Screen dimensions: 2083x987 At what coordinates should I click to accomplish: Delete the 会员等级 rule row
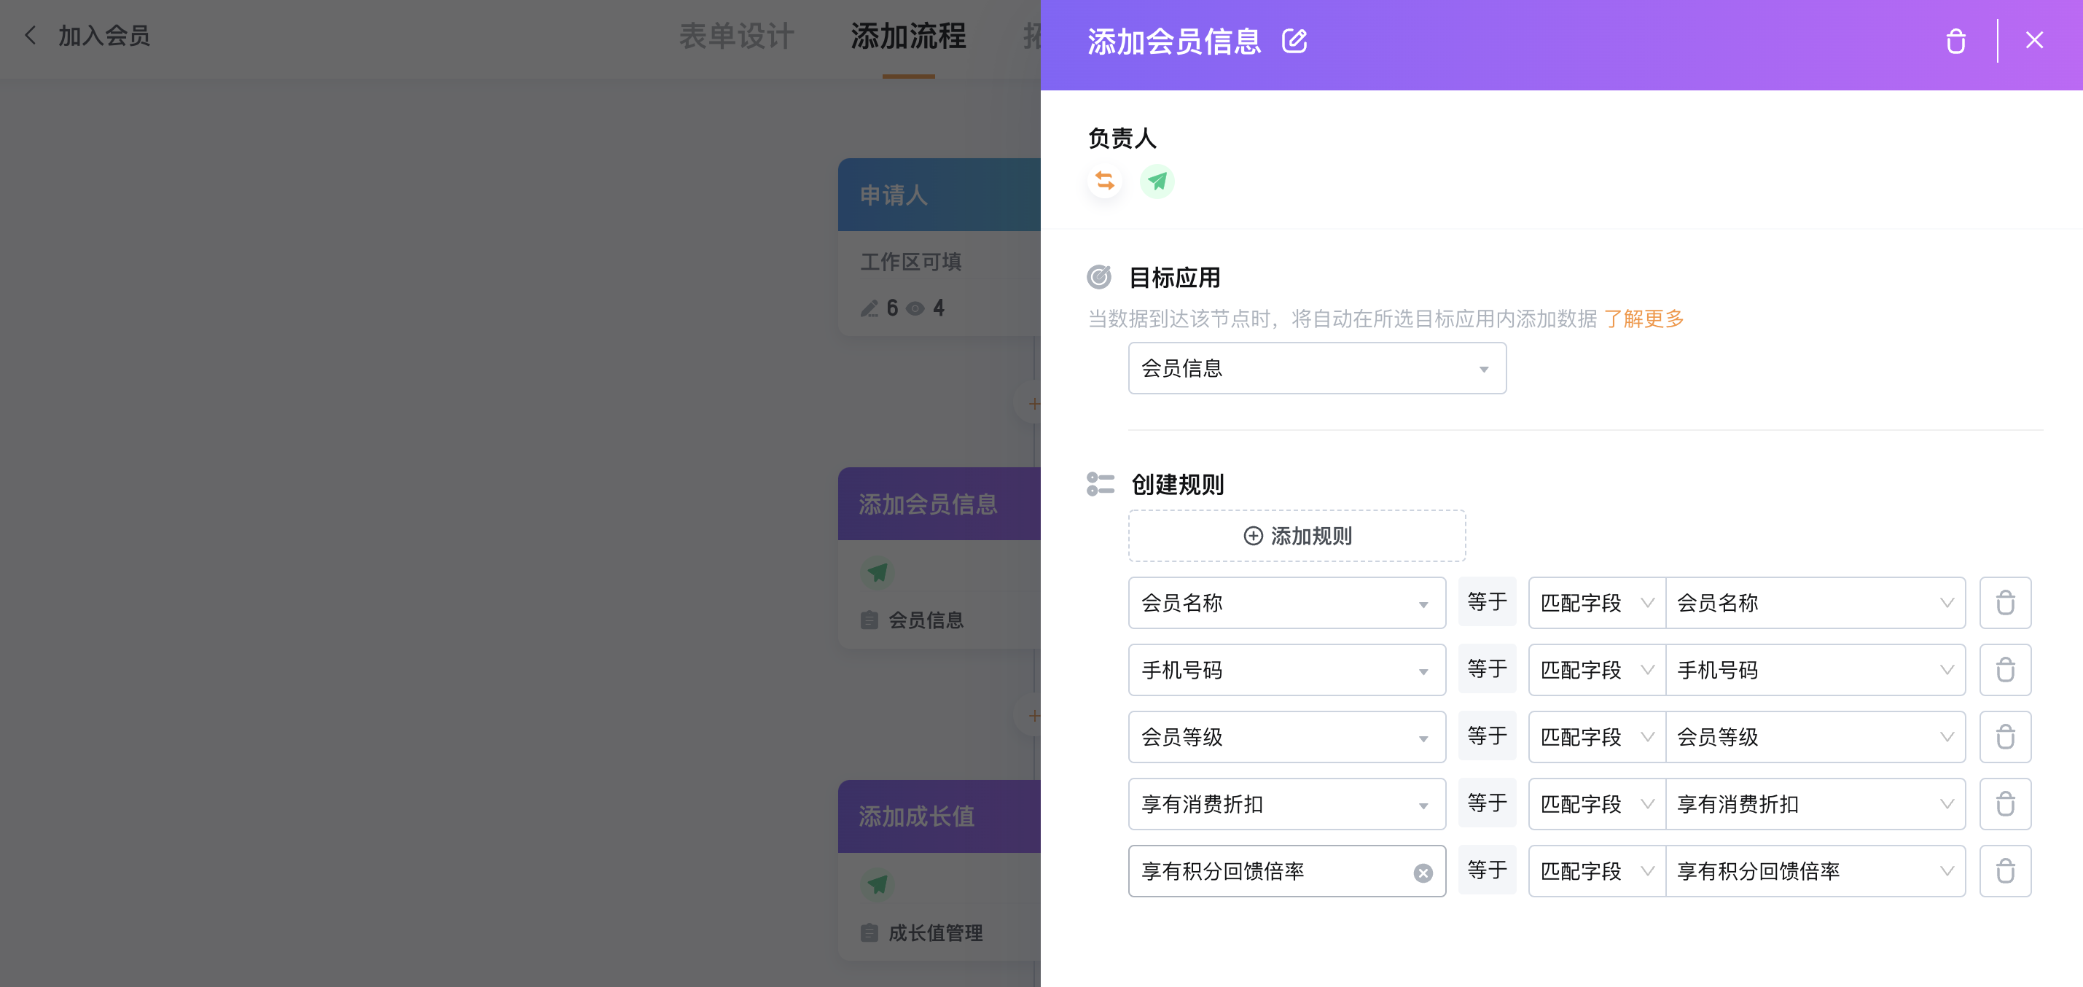coord(2004,737)
